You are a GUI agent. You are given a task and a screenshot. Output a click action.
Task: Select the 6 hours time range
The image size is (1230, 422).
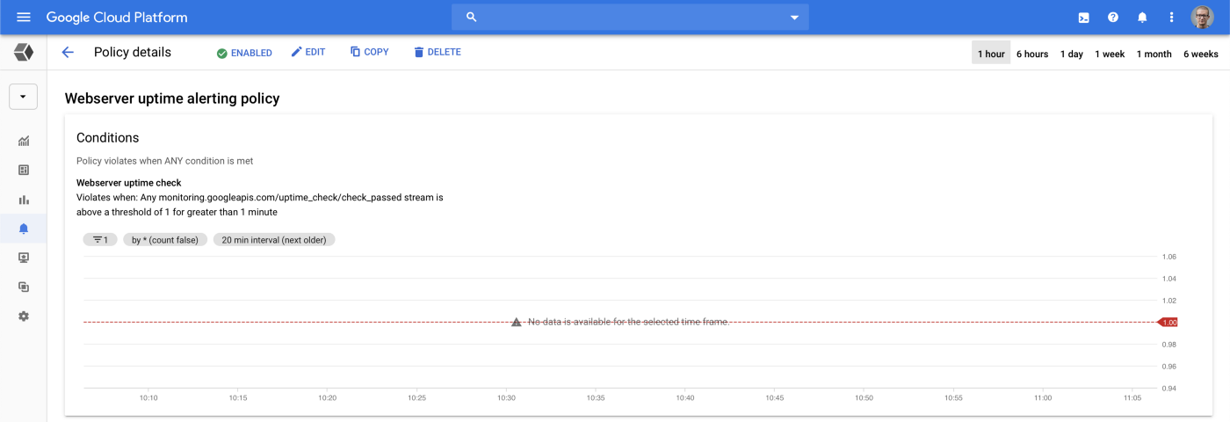pos(1032,54)
